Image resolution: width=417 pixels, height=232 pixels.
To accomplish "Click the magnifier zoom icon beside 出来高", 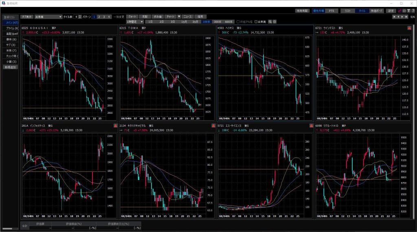I will pyautogui.click(x=270, y=22).
